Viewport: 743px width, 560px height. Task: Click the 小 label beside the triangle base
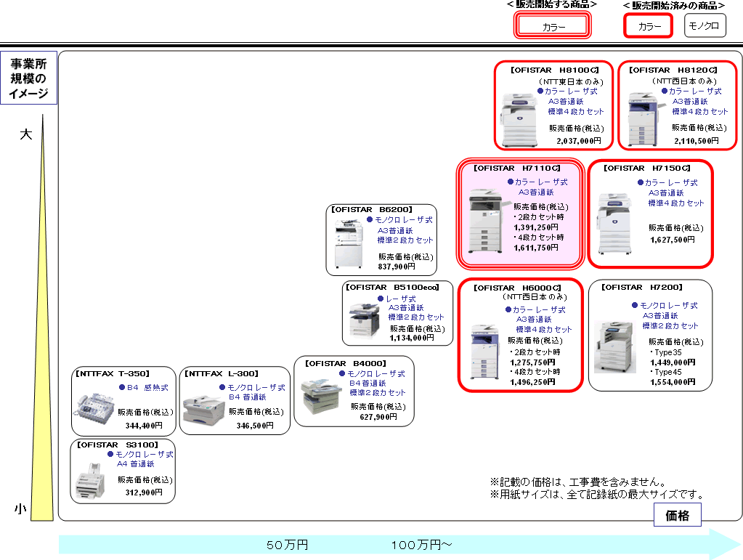pos(20,510)
